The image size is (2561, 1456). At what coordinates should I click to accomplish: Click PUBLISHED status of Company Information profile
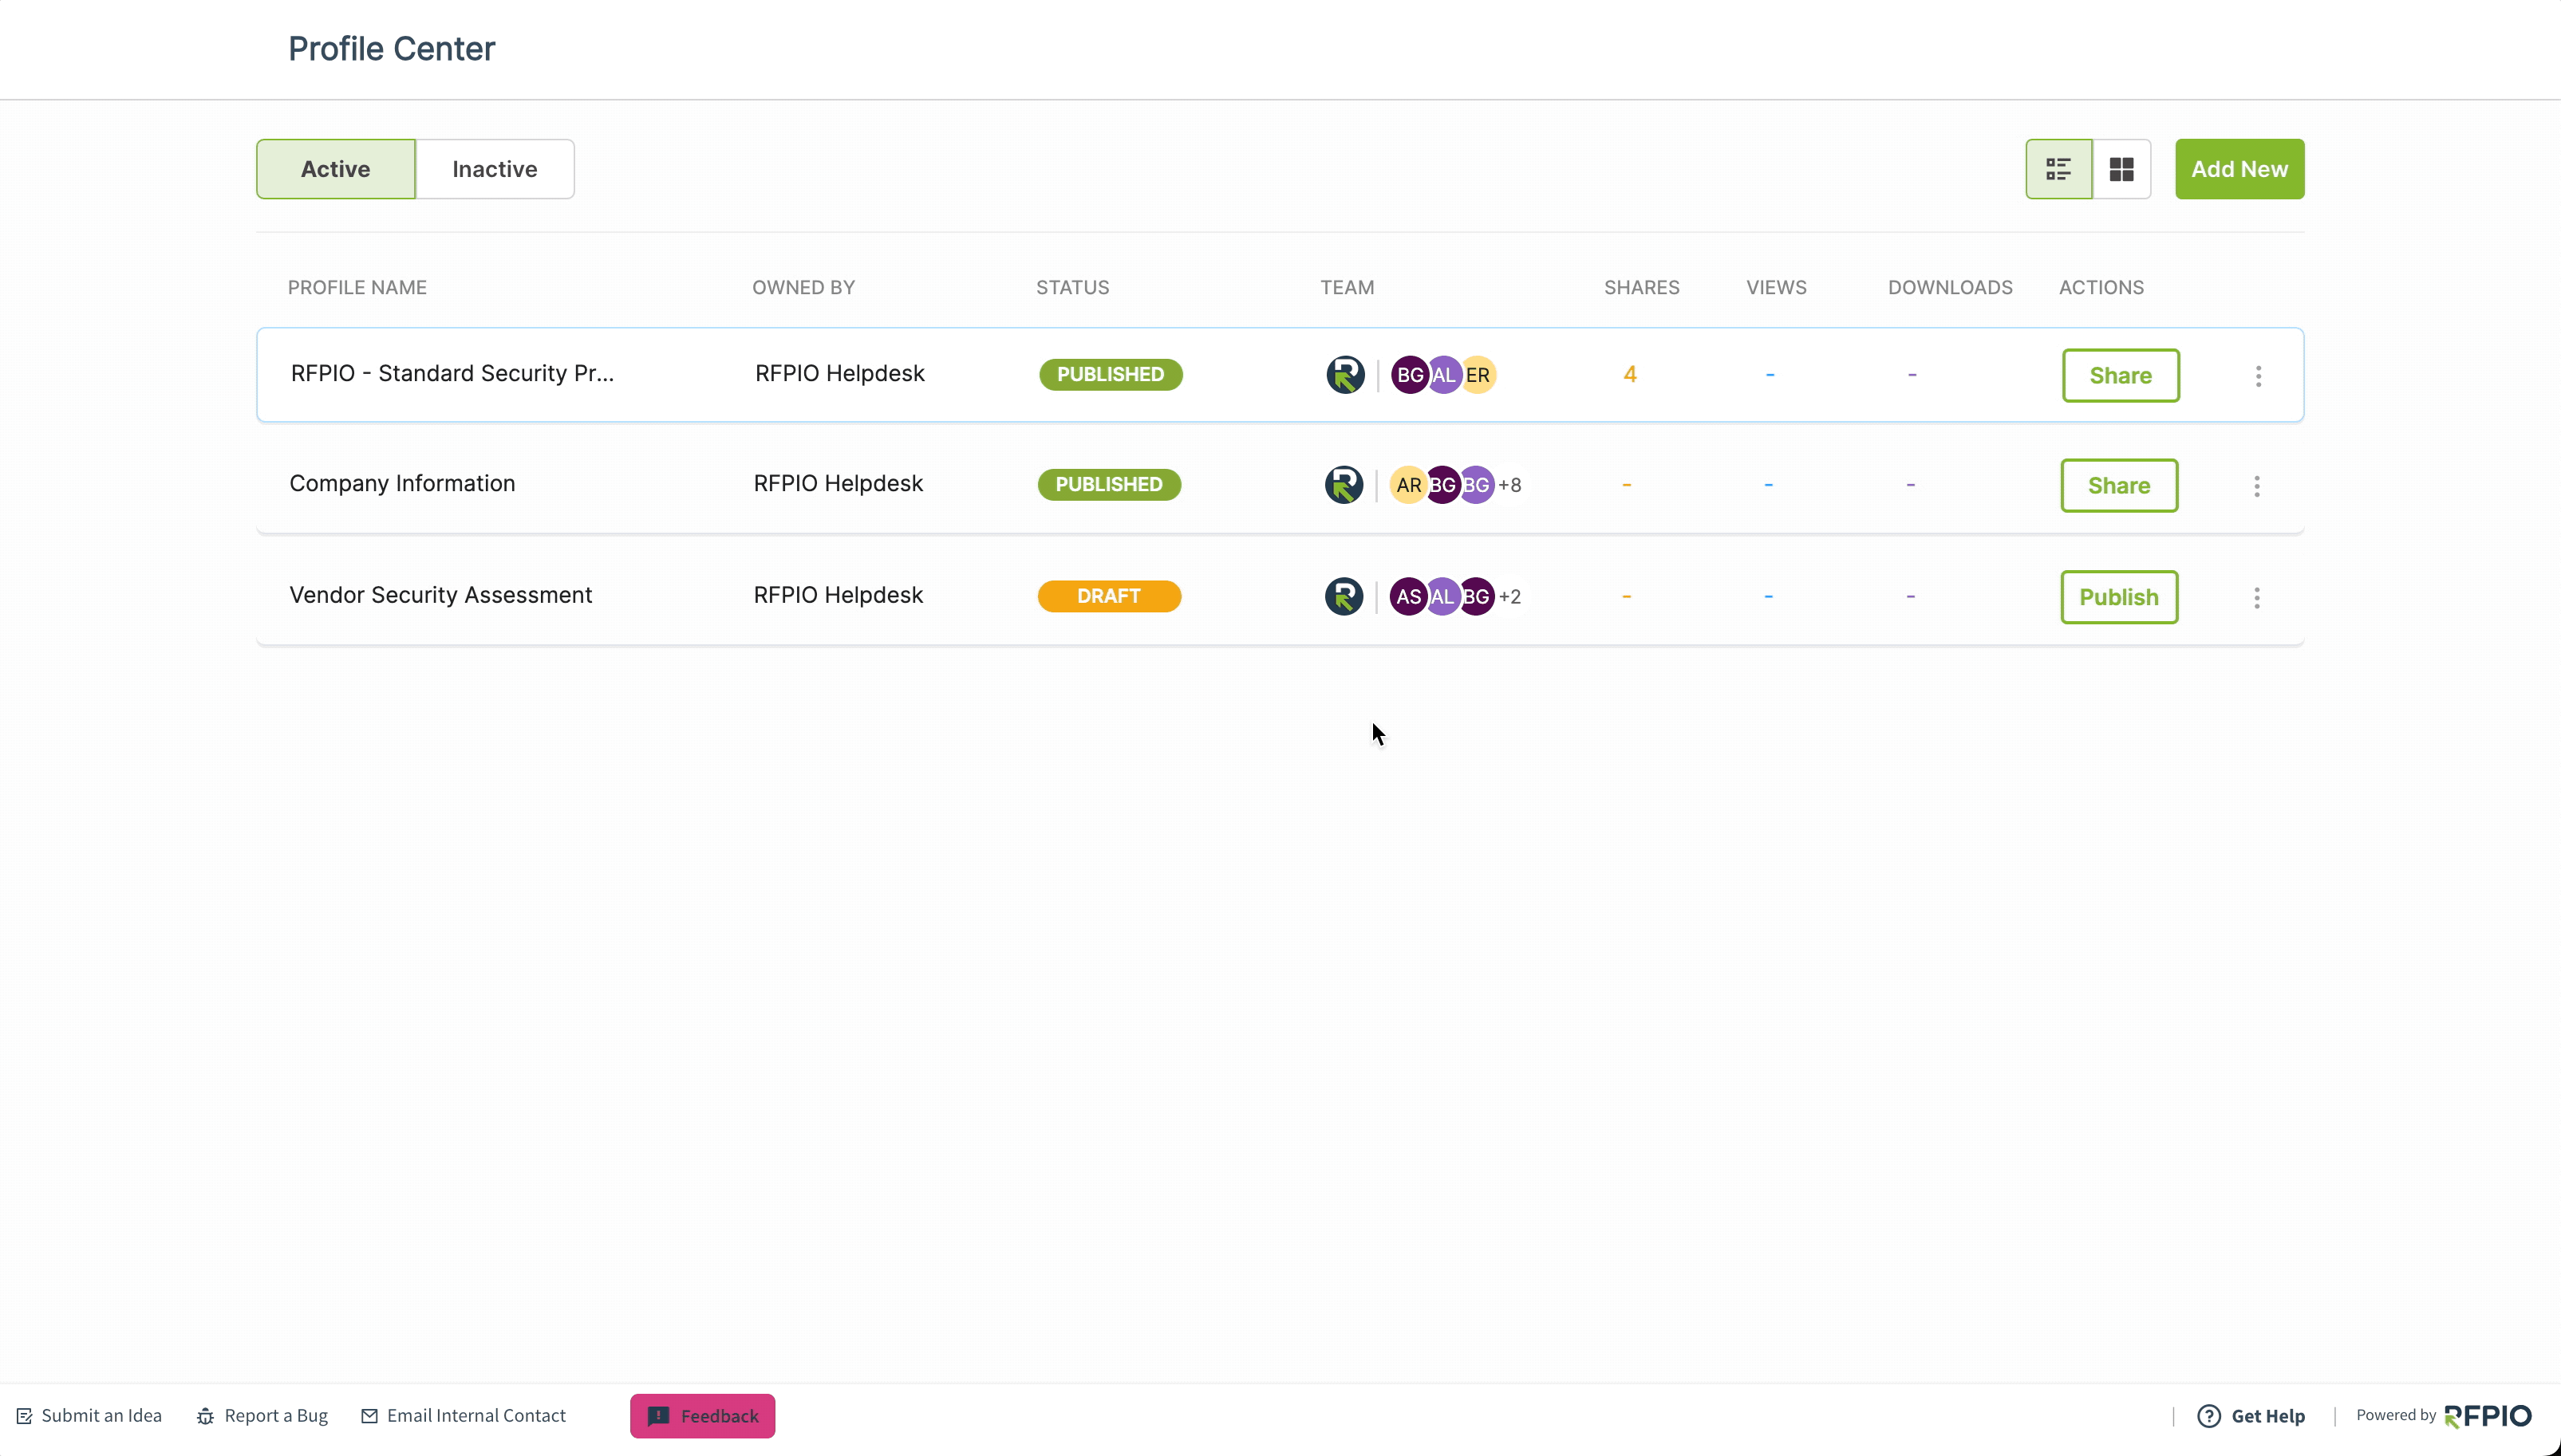click(1108, 485)
